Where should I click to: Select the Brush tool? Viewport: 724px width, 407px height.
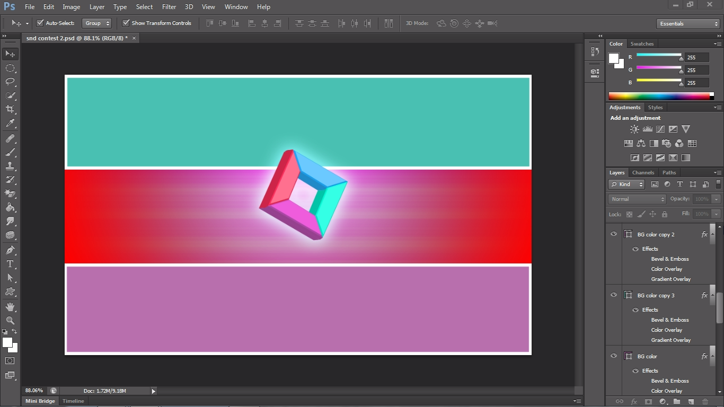coord(10,152)
